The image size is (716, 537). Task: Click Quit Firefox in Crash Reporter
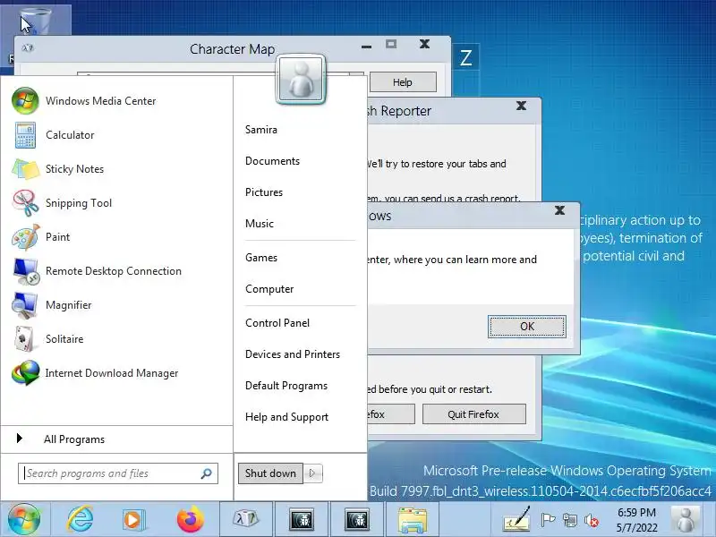coord(474,414)
